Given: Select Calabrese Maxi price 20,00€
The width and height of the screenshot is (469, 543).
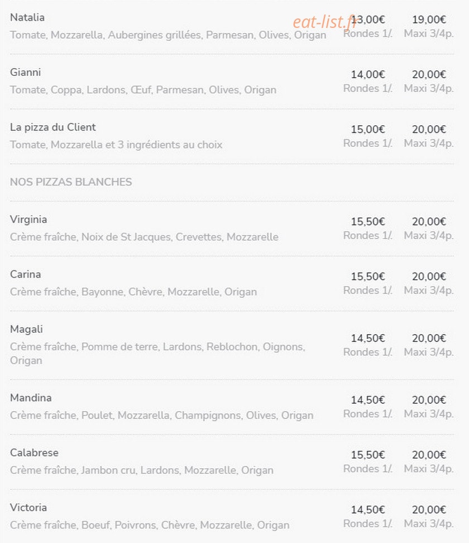Looking at the screenshot, I should click(x=429, y=455).
